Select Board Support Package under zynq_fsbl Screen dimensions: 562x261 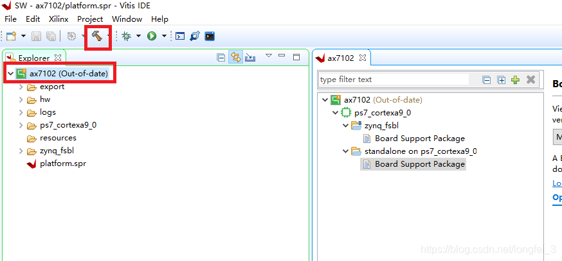coord(420,139)
